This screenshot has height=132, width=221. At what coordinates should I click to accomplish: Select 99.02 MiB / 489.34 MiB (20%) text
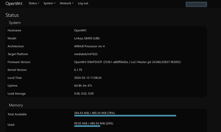click(x=94, y=123)
